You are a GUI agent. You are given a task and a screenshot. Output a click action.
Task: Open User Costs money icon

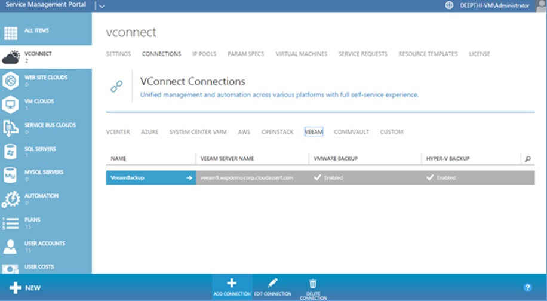pos(10,269)
